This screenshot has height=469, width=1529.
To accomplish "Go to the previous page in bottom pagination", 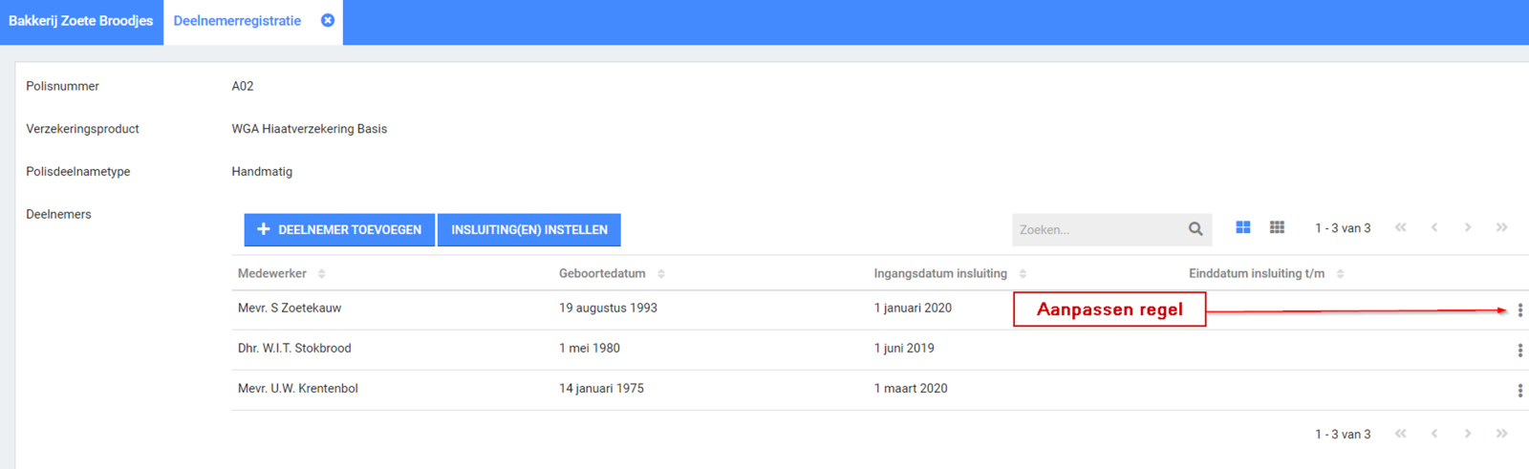I will pos(1434,434).
